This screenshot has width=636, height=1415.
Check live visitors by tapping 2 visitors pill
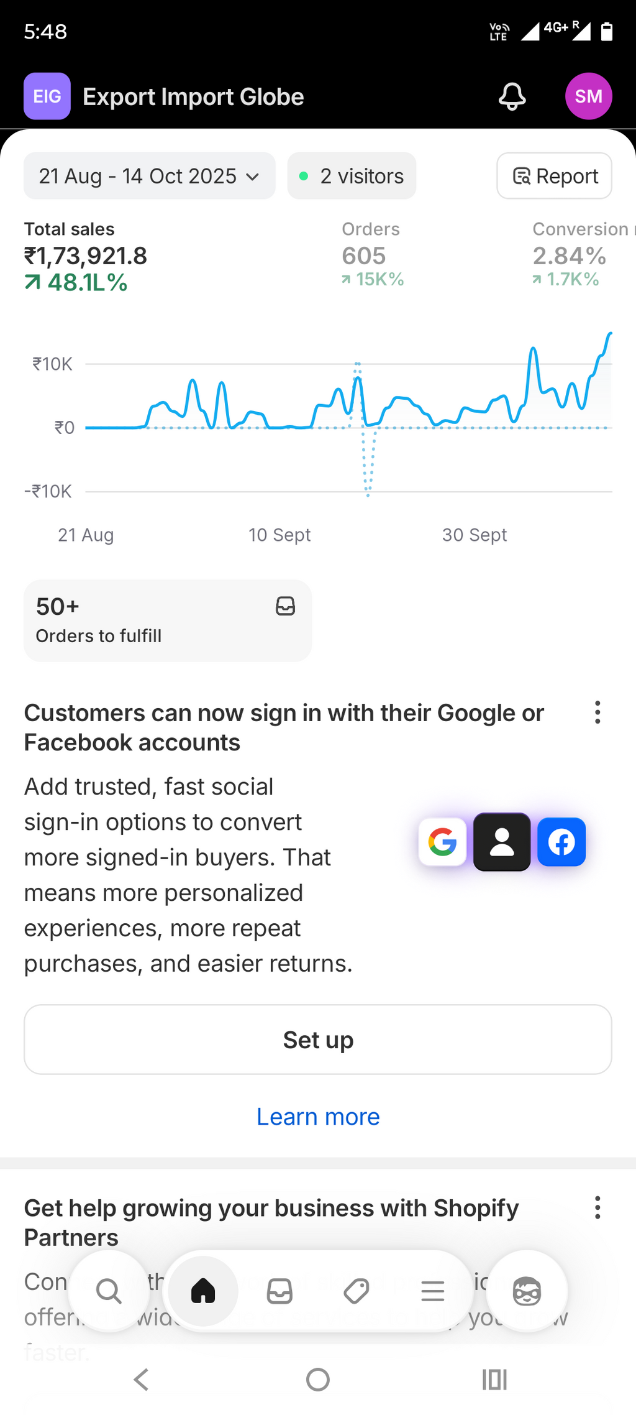coord(351,176)
